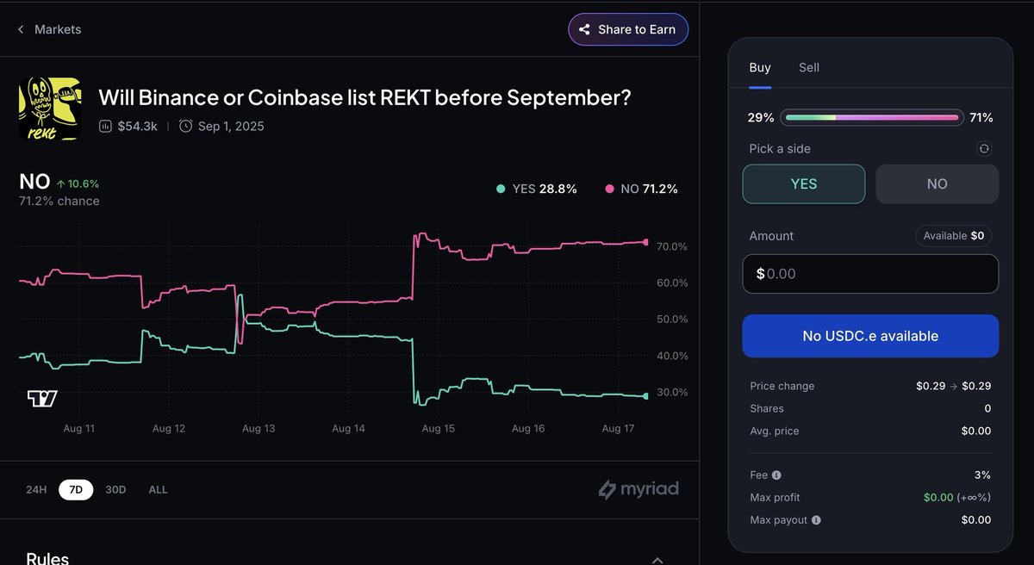Click the Aug 13 date label on the axis
The image size is (1034, 565).
coord(258,428)
